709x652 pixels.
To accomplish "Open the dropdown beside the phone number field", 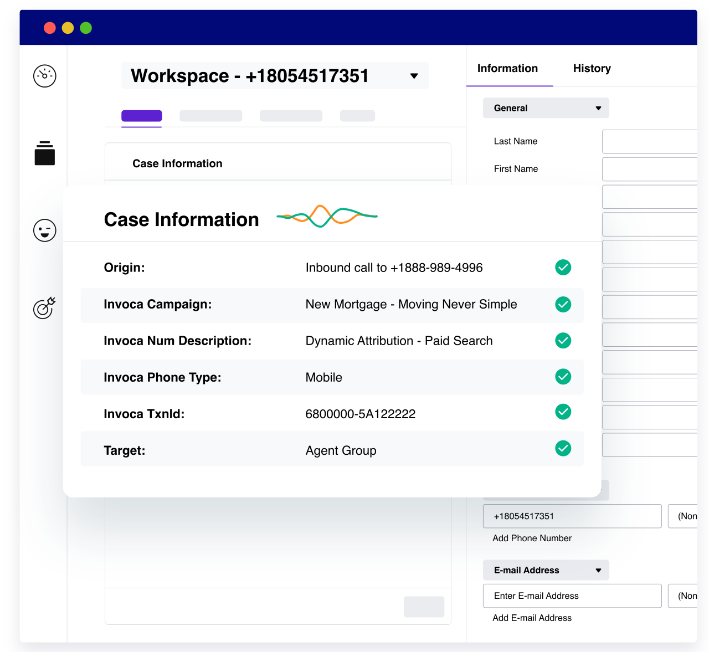I will pos(683,516).
